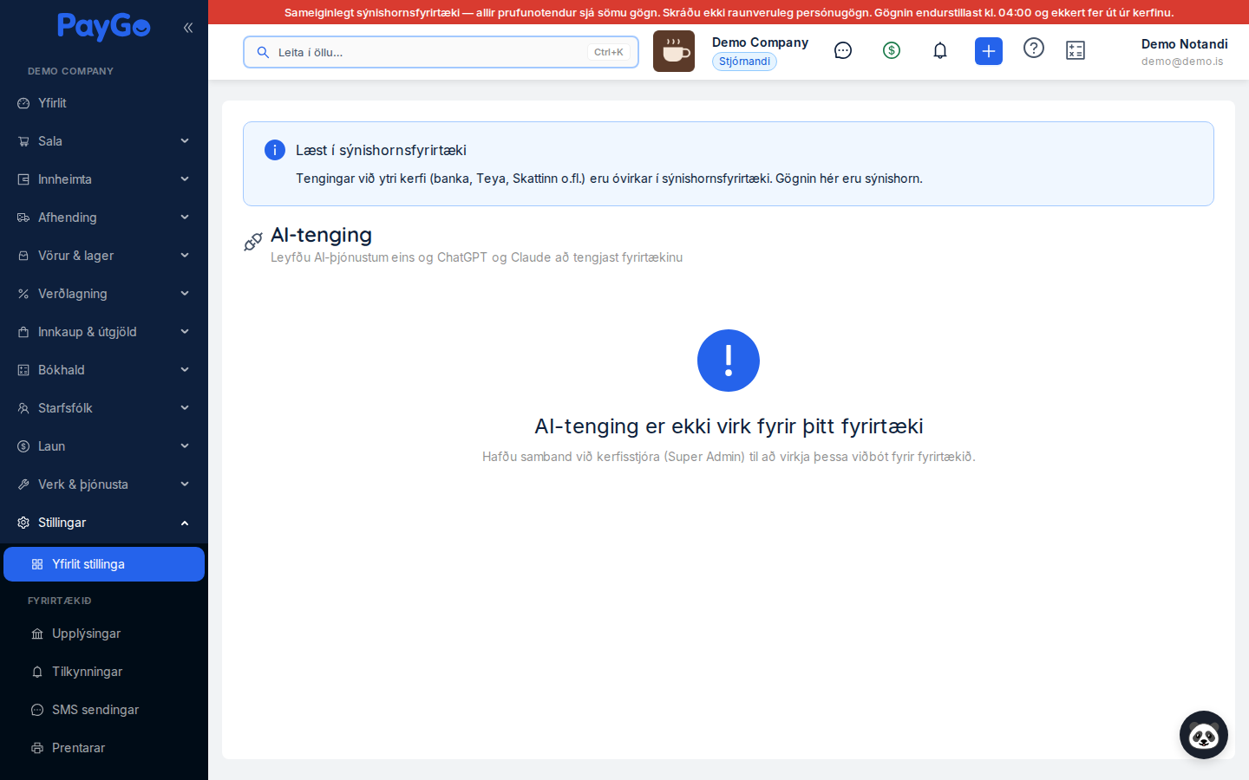
Task: Click the Demo Company name
Action: pos(760,42)
